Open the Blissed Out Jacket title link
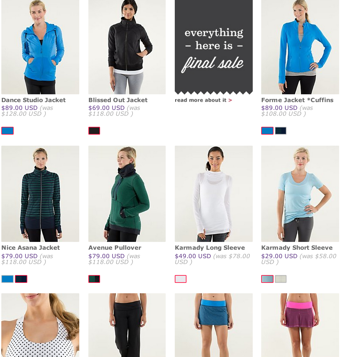The height and width of the screenshot is (357, 345). point(118,100)
